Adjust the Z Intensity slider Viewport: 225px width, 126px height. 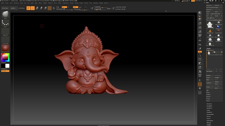[81, 9]
